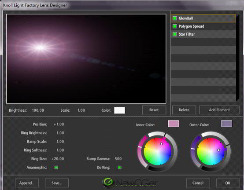Toggle the Polygon Spread element's enable box

point(175,26)
